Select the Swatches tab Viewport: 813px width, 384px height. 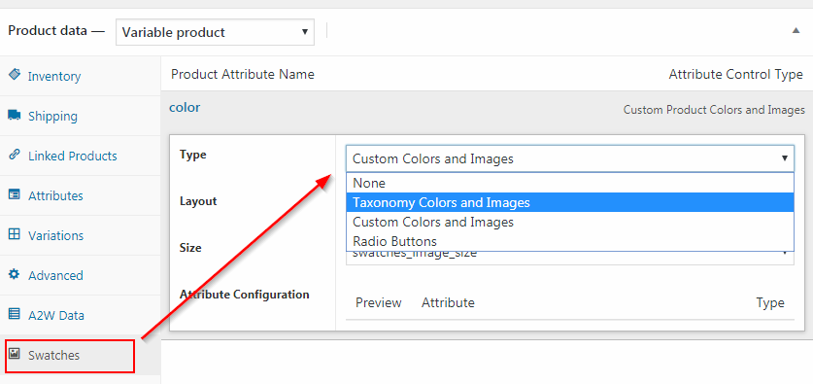point(81,356)
